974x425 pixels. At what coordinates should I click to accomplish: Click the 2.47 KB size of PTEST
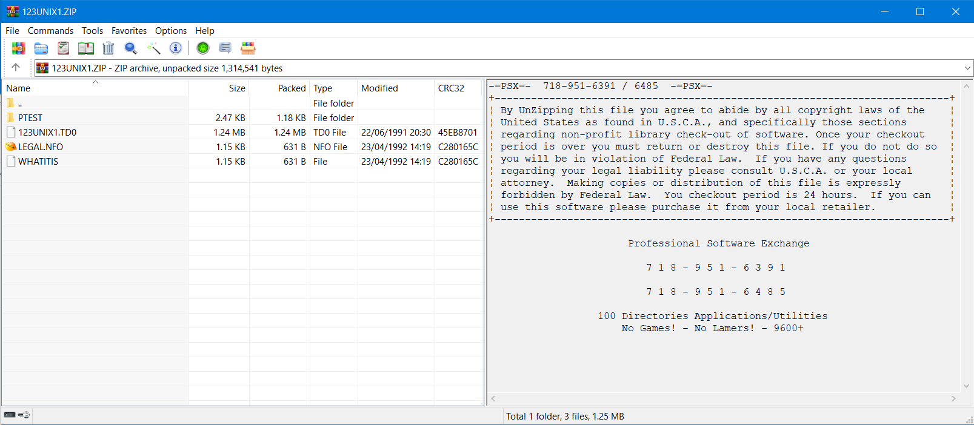[230, 117]
